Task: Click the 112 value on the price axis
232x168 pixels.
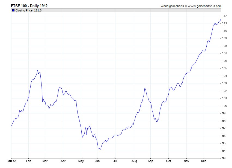Action: [224, 16]
